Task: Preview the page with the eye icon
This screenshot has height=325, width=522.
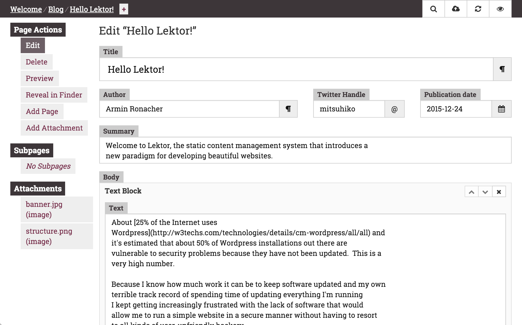Action: tap(500, 9)
